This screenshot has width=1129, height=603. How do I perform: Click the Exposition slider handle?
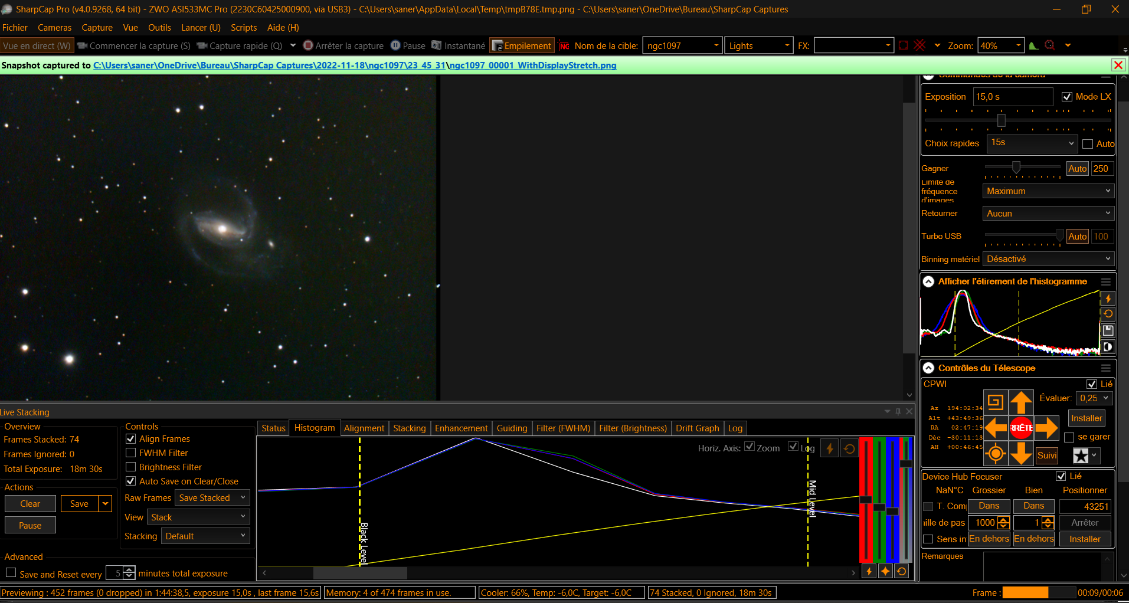[1001, 120]
